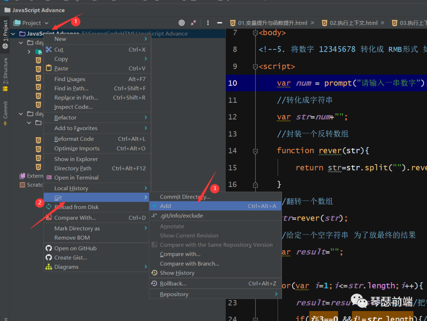The image size is (427, 321).
Task: Open the Project view dropdown
Action: coord(32,23)
